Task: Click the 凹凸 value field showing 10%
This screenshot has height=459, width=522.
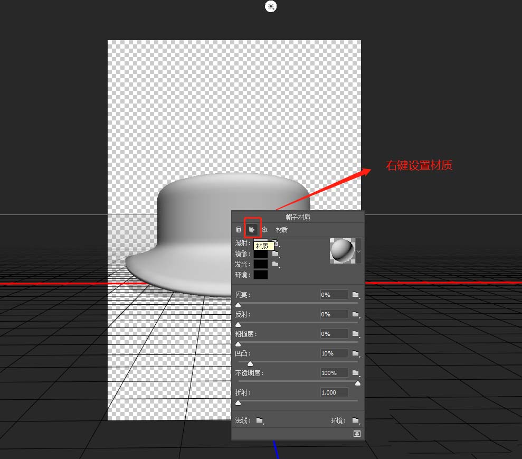Action: (334, 353)
